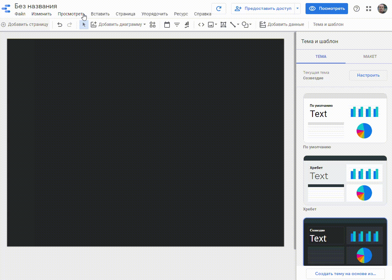This screenshot has height=280, width=392.
Task: Click the community visualizations and components icon
Action: point(153,25)
